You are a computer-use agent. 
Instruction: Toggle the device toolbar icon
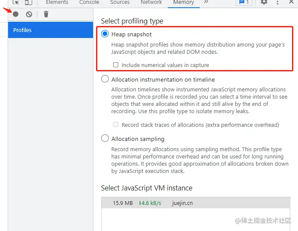(x=29, y=2)
